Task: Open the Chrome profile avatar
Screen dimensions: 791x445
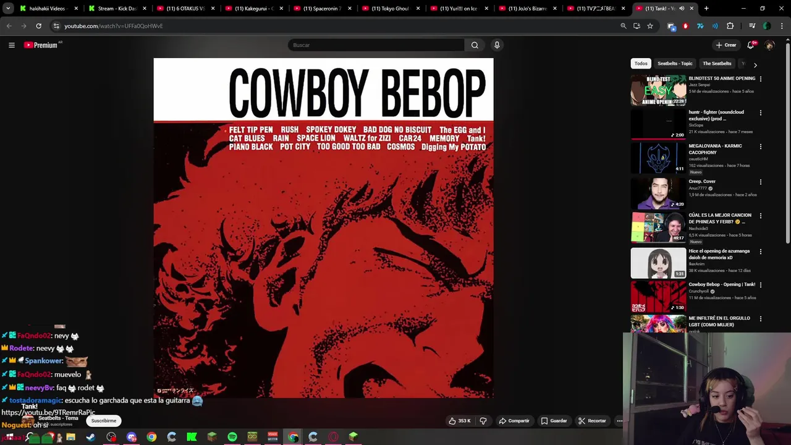Action: click(x=767, y=26)
